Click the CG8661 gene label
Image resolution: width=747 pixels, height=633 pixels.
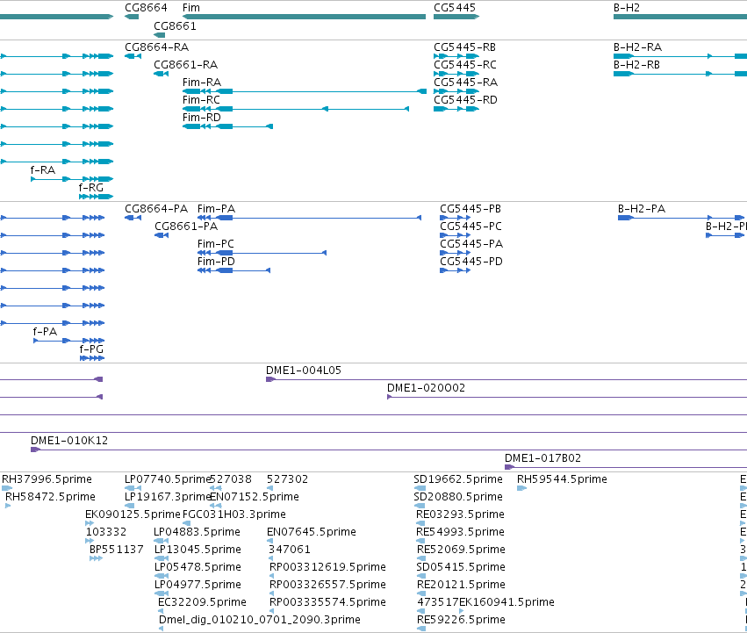tap(175, 25)
